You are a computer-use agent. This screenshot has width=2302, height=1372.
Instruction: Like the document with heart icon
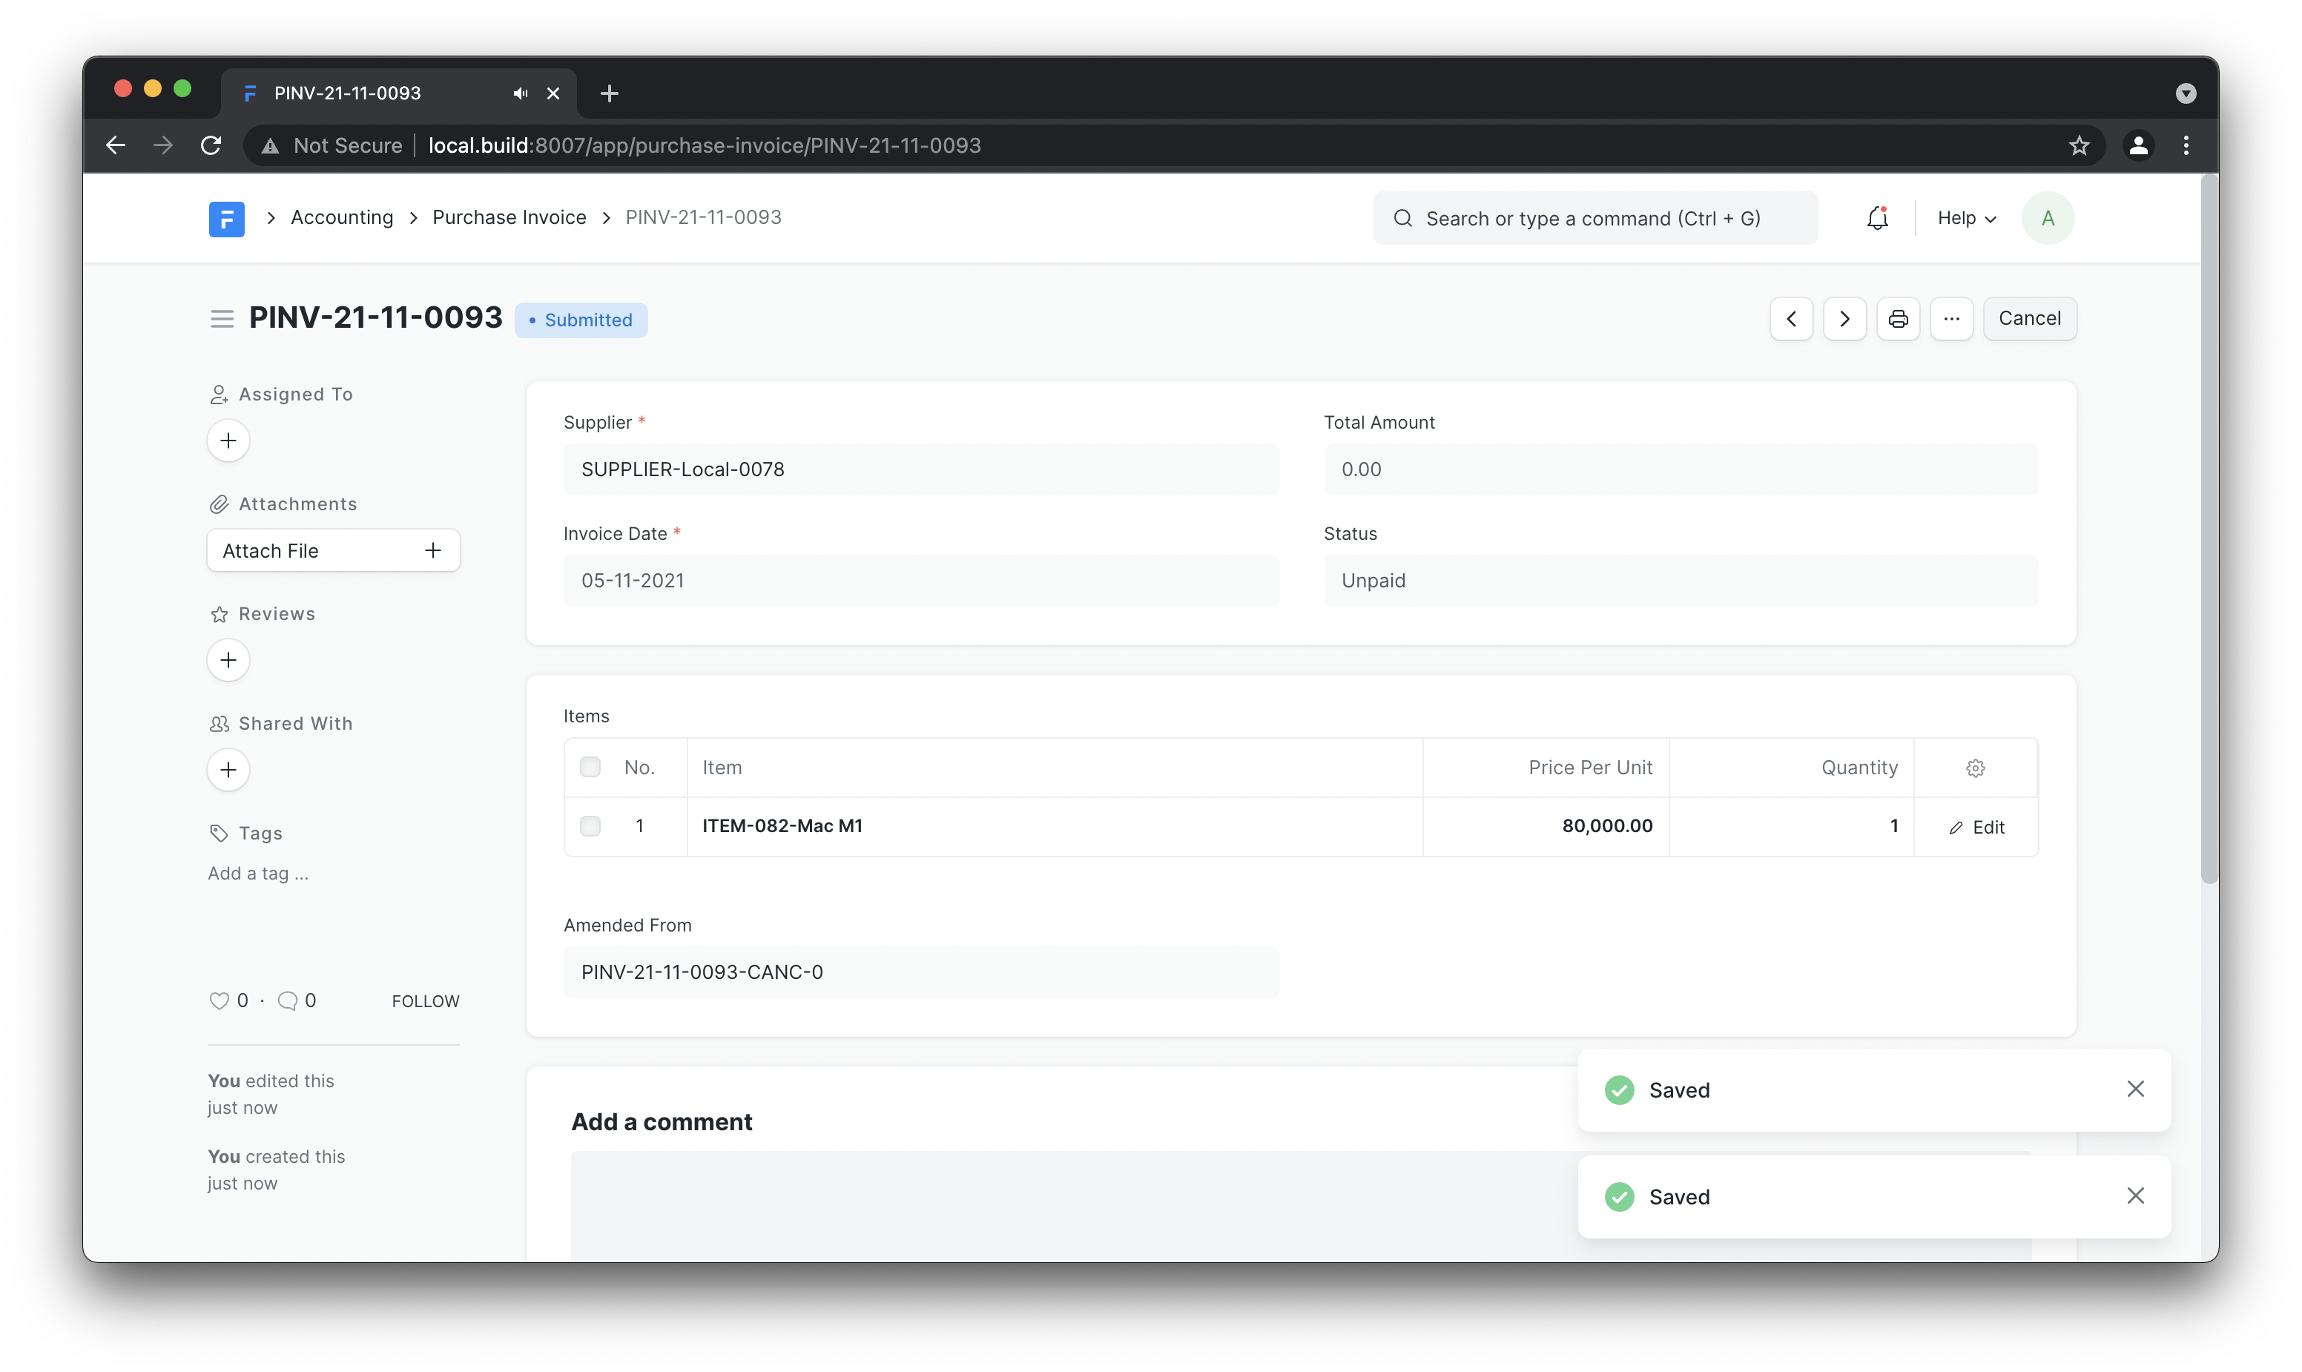click(x=219, y=1000)
